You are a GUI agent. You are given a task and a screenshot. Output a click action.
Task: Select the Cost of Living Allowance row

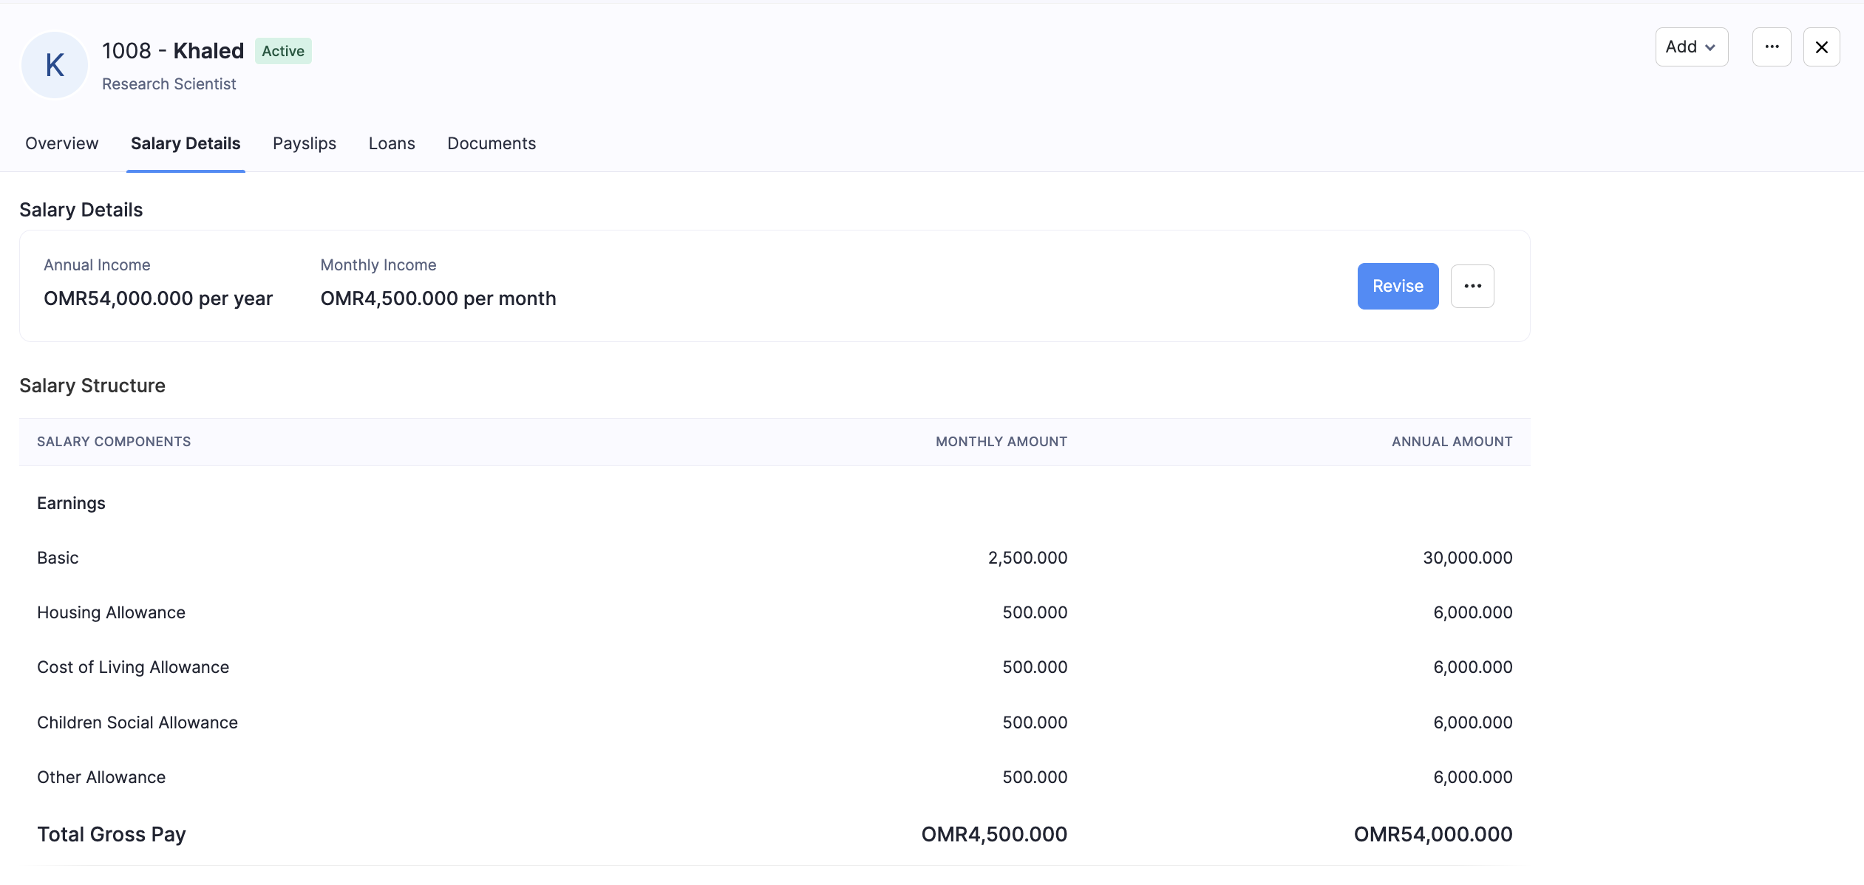pyautogui.click(x=133, y=667)
